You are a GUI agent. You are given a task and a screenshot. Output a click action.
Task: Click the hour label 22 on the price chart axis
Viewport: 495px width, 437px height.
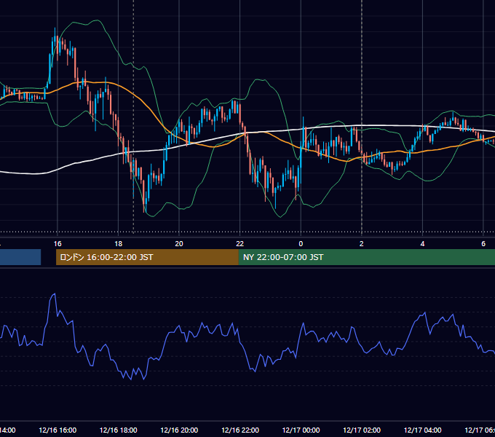pyautogui.click(x=240, y=244)
